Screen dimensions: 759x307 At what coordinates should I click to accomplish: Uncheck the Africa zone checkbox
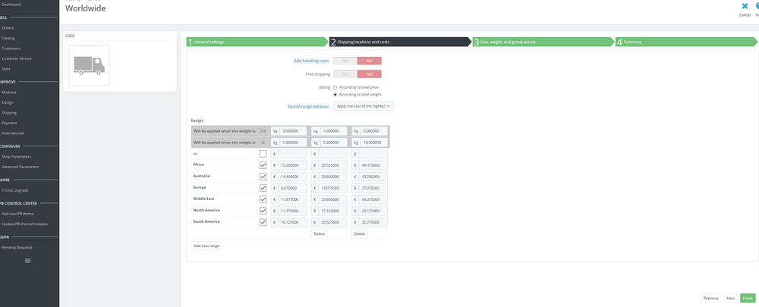click(263, 164)
